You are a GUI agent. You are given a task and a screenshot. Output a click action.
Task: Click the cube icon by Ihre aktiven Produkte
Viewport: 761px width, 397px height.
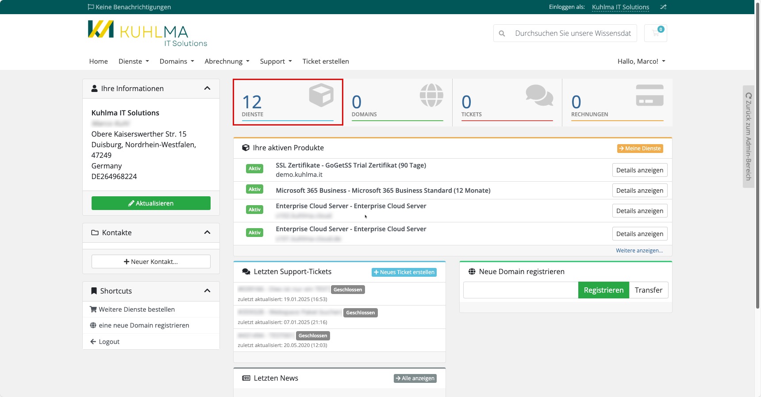(x=246, y=148)
